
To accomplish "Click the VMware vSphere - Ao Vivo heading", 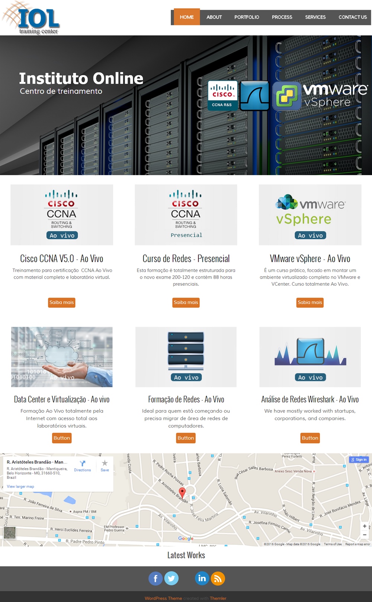I will point(310,259).
